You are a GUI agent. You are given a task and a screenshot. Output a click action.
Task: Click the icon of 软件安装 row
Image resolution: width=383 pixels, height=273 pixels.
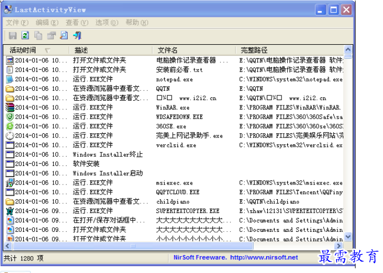point(10,164)
